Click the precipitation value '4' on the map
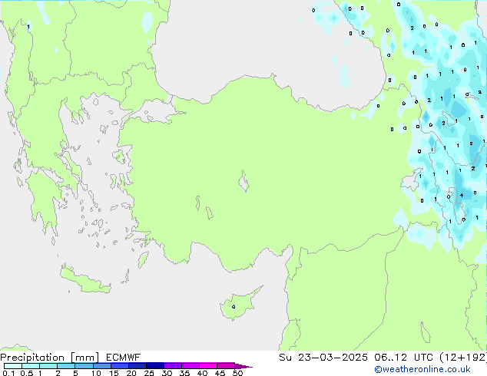This screenshot has width=487, height=376. 462,195
